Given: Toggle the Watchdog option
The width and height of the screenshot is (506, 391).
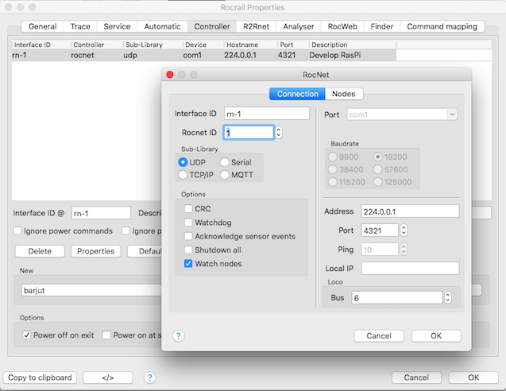Looking at the screenshot, I should click(x=188, y=223).
